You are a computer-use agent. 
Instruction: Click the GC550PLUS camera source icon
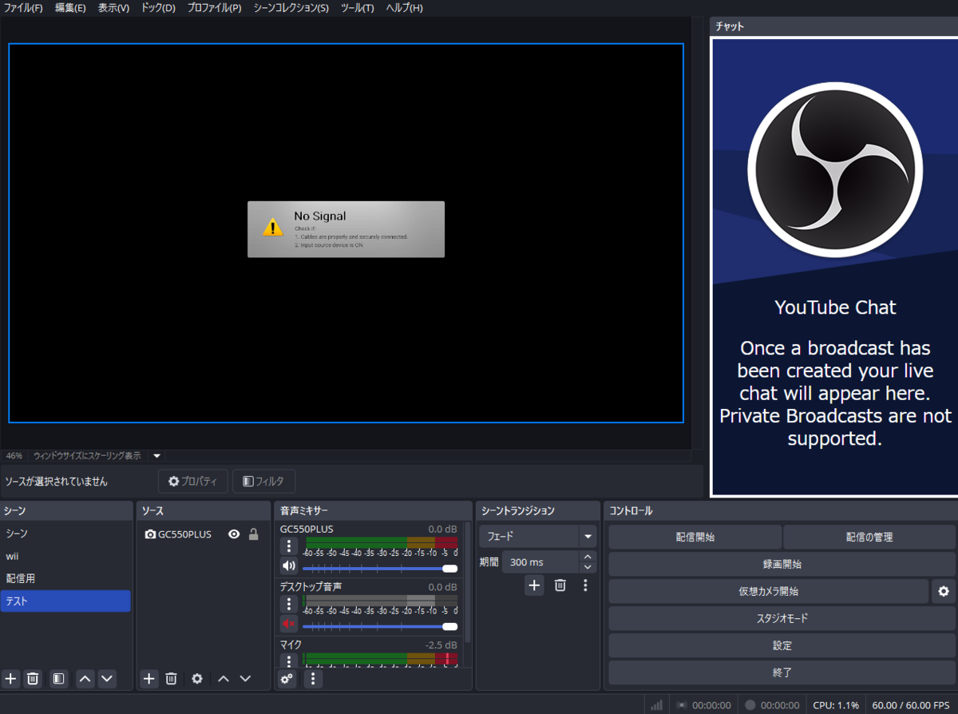[x=150, y=534]
